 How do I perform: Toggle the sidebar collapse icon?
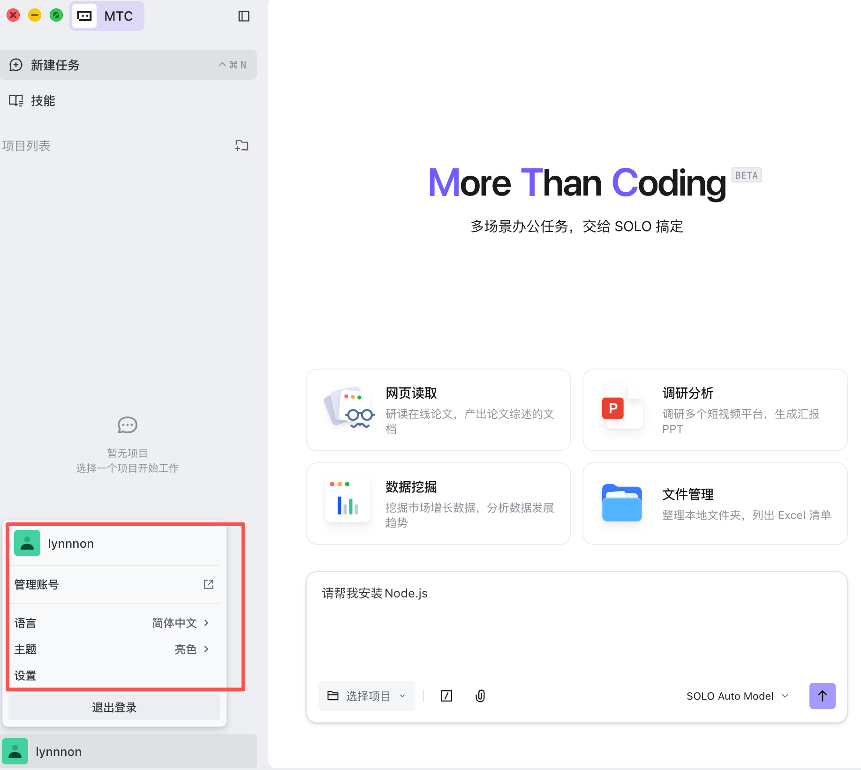click(243, 16)
